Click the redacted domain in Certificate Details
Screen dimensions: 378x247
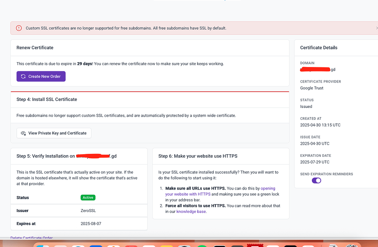(316, 69)
